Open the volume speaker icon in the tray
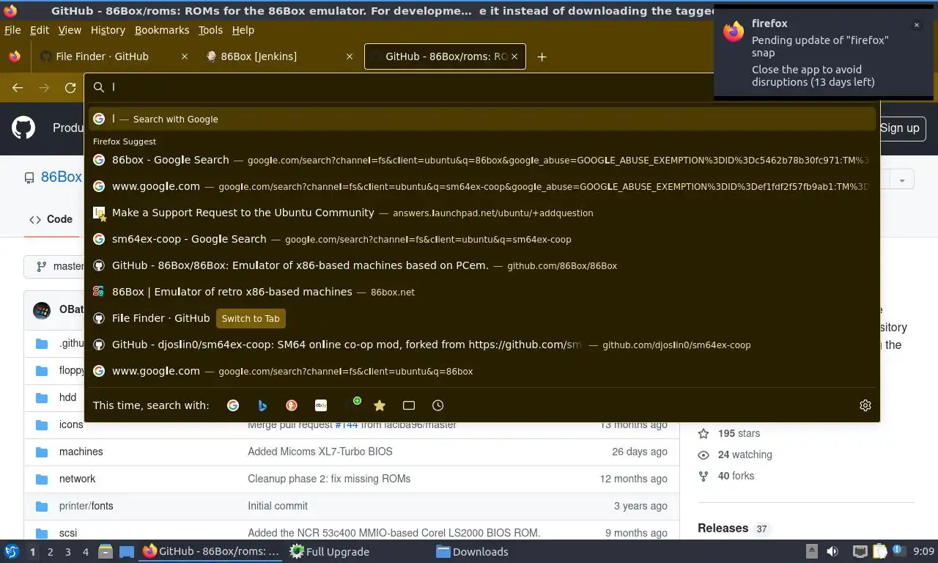 click(x=832, y=551)
